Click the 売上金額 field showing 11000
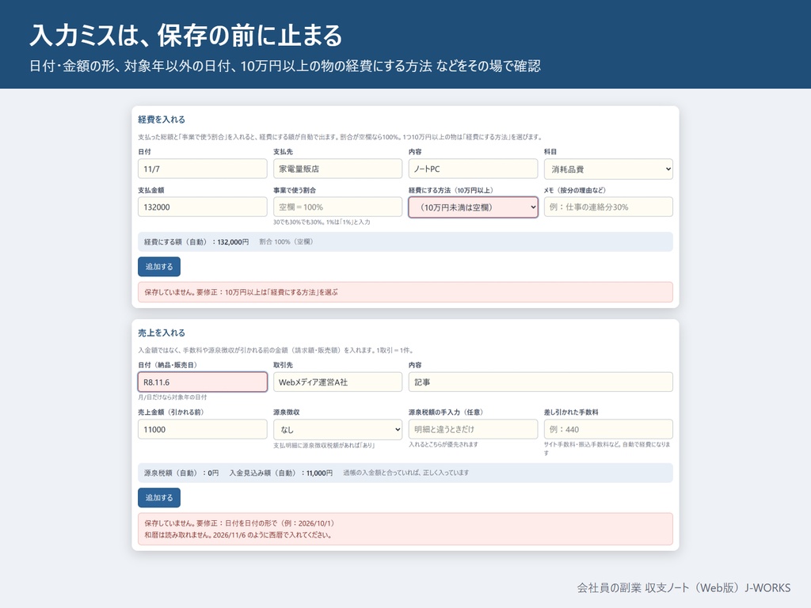The height and width of the screenshot is (608, 811). [202, 429]
